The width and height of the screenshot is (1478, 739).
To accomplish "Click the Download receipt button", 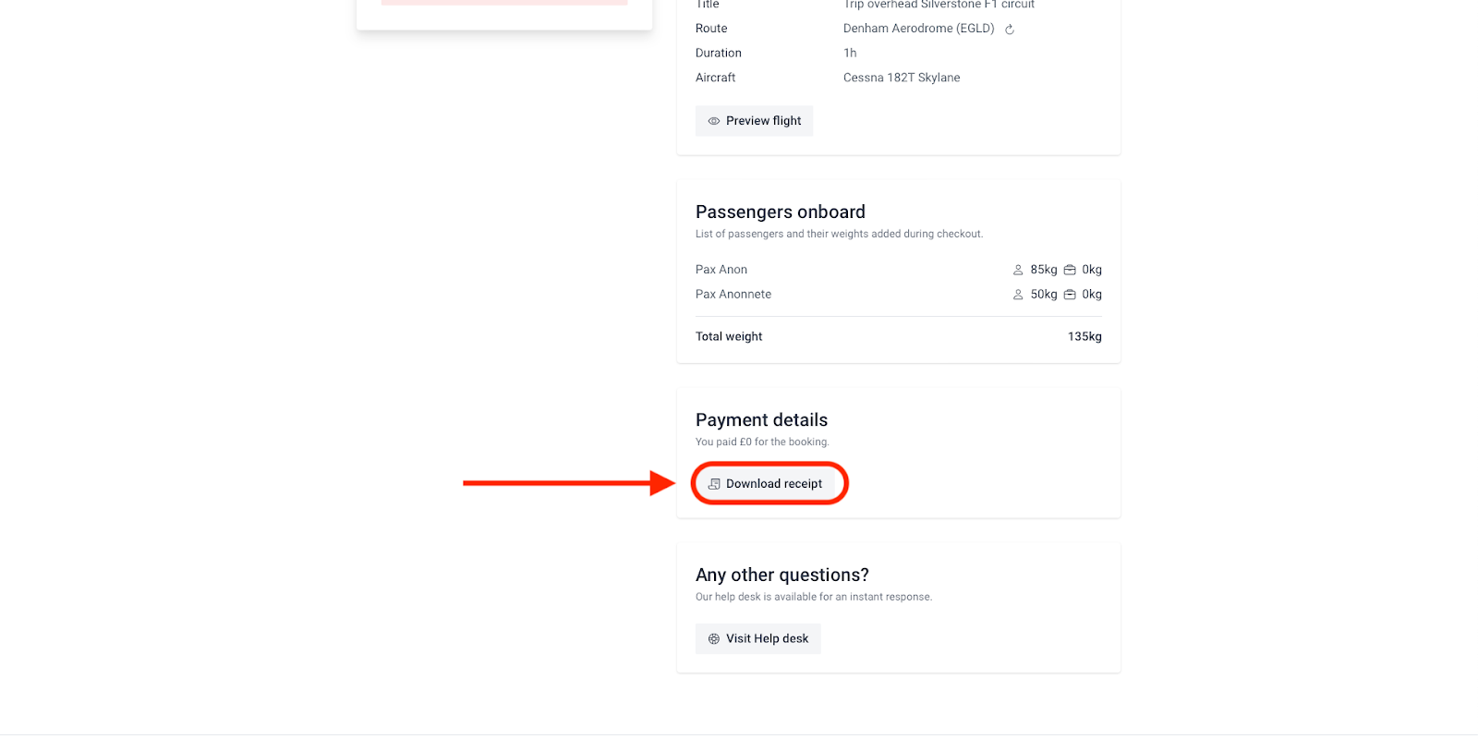I will click(x=765, y=484).
